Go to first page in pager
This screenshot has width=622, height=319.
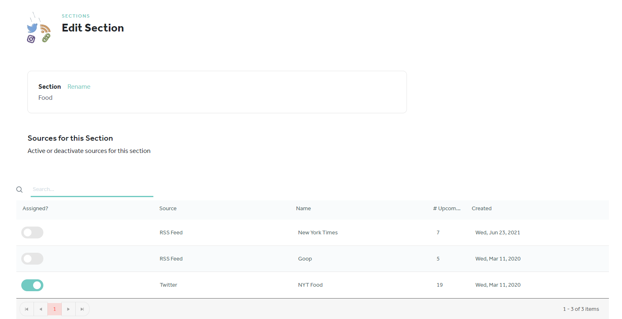coord(27,309)
